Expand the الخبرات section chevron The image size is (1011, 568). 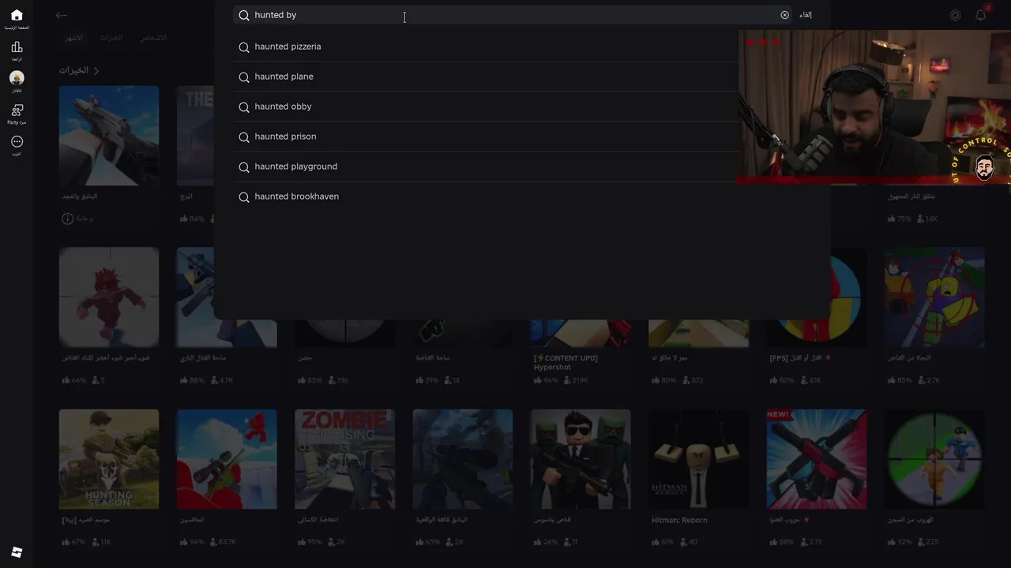[x=96, y=70]
